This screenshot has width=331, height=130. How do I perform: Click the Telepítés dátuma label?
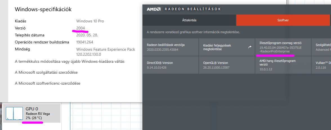[x=30, y=35]
